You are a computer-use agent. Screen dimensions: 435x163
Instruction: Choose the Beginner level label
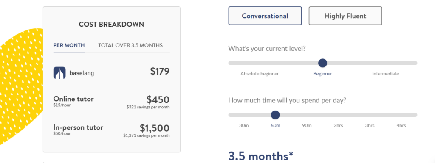tap(323, 74)
